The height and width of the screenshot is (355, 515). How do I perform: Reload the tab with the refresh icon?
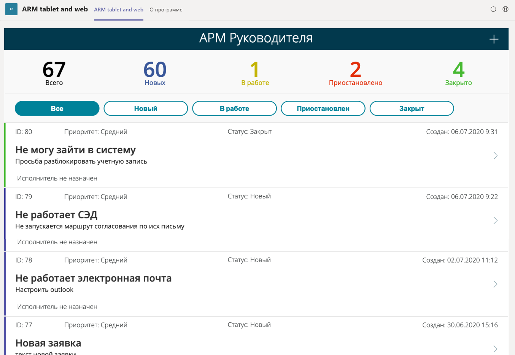(493, 9)
